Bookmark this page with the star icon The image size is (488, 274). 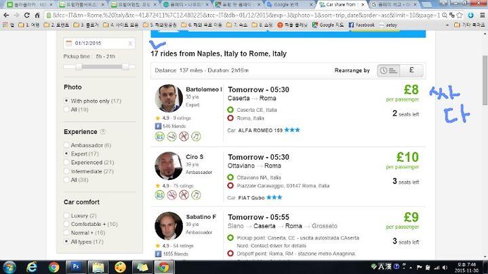coord(460,15)
